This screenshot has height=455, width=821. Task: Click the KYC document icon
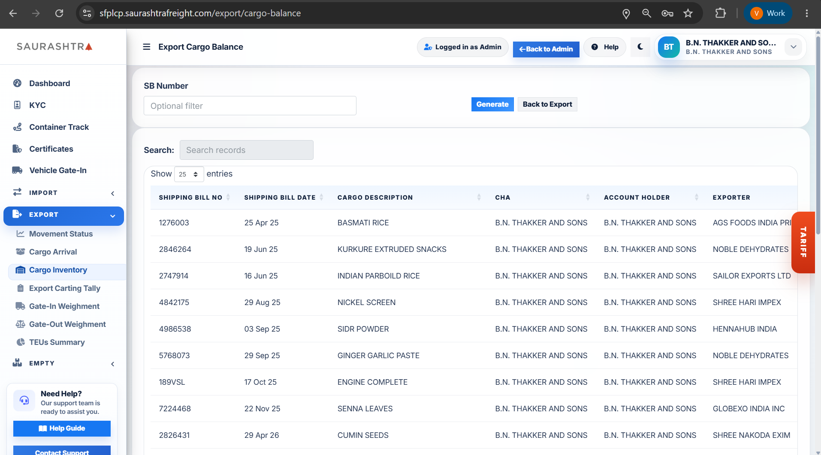tap(17, 105)
